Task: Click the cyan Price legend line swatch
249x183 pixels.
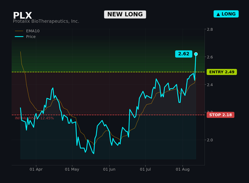Action: click(x=19, y=36)
